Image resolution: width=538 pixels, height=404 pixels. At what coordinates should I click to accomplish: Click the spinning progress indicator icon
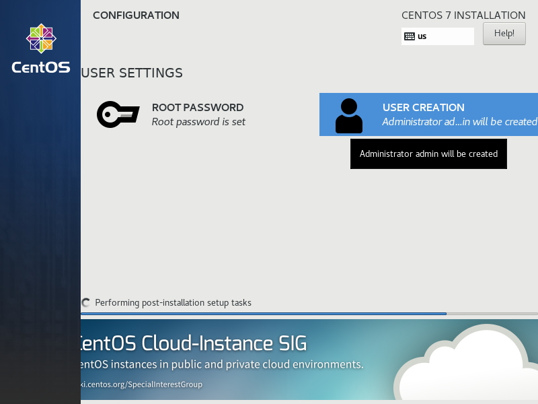[x=86, y=303]
